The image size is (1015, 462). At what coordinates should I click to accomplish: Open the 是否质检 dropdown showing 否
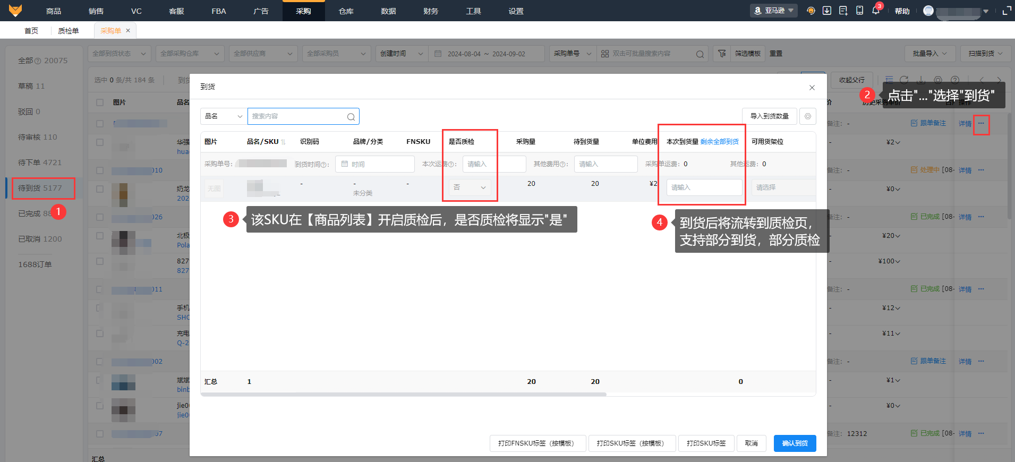coord(470,187)
